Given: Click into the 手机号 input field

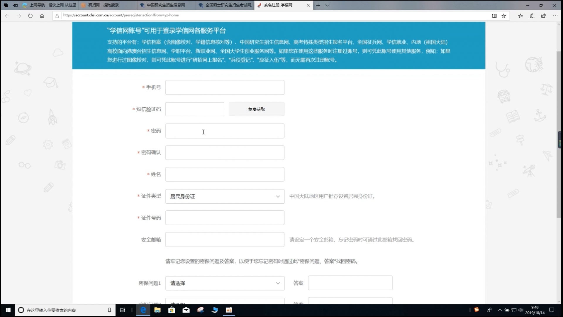Looking at the screenshot, I should point(225,87).
